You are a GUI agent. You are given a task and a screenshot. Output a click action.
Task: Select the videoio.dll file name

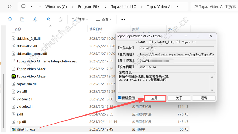[x=24, y=106]
